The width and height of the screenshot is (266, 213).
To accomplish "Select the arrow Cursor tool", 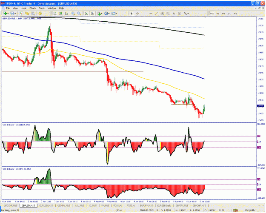I will [132, 13].
